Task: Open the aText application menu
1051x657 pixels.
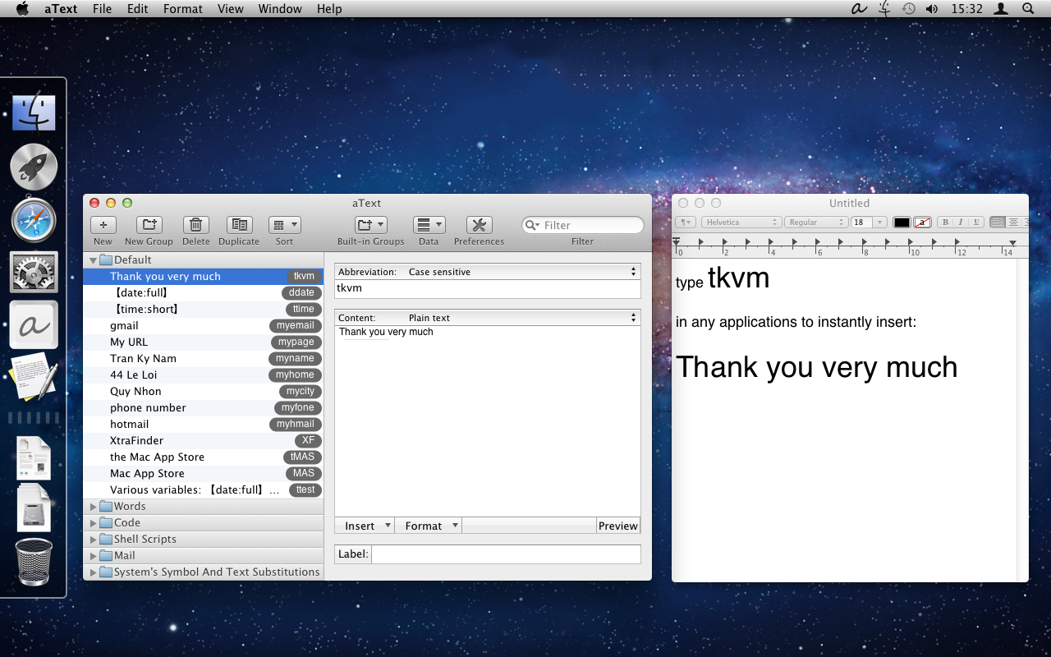Action: point(62,9)
